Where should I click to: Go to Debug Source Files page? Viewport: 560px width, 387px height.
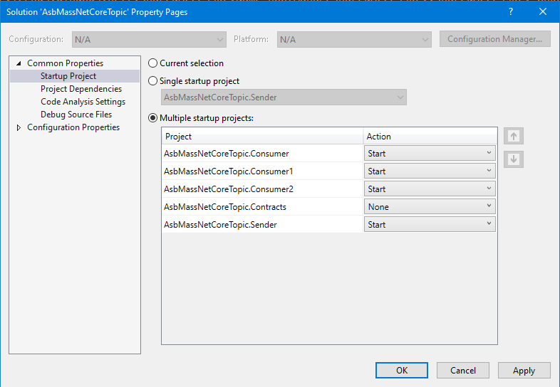click(x=76, y=115)
